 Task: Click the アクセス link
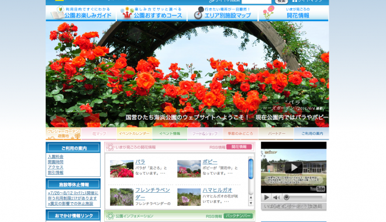(56, 167)
